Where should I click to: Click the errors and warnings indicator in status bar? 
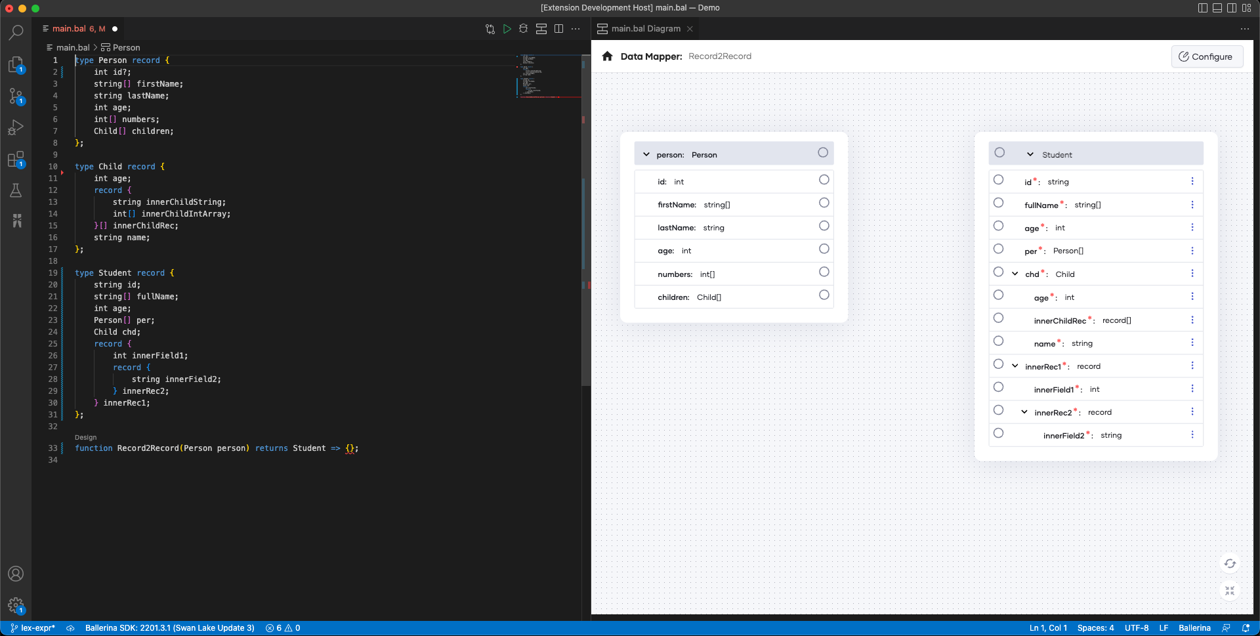tap(282, 628)
